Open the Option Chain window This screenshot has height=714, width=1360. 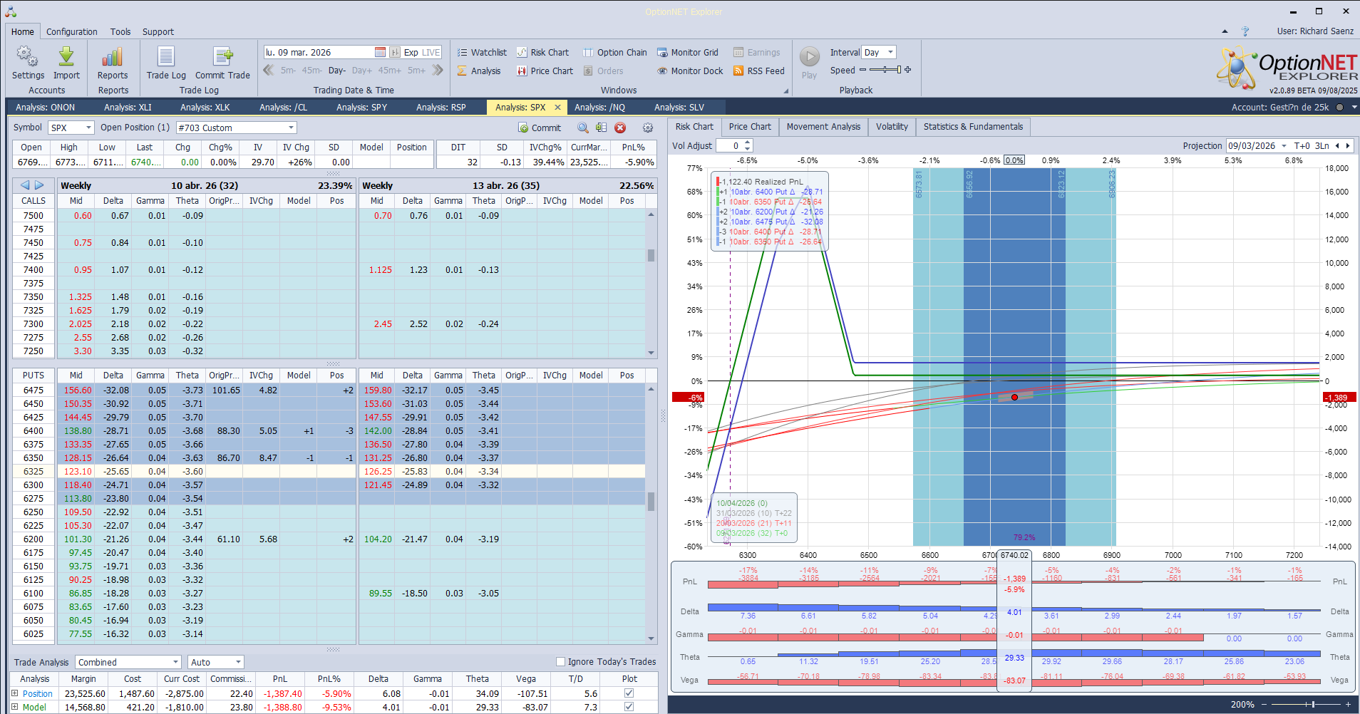pyautogui.click(x=615, y=52)
